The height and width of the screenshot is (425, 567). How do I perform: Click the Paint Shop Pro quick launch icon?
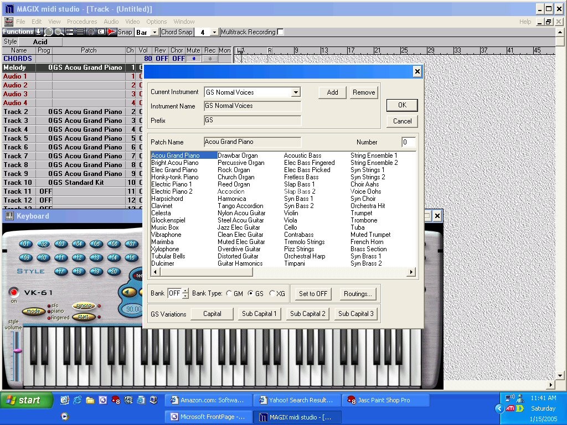tap(116, 400)
